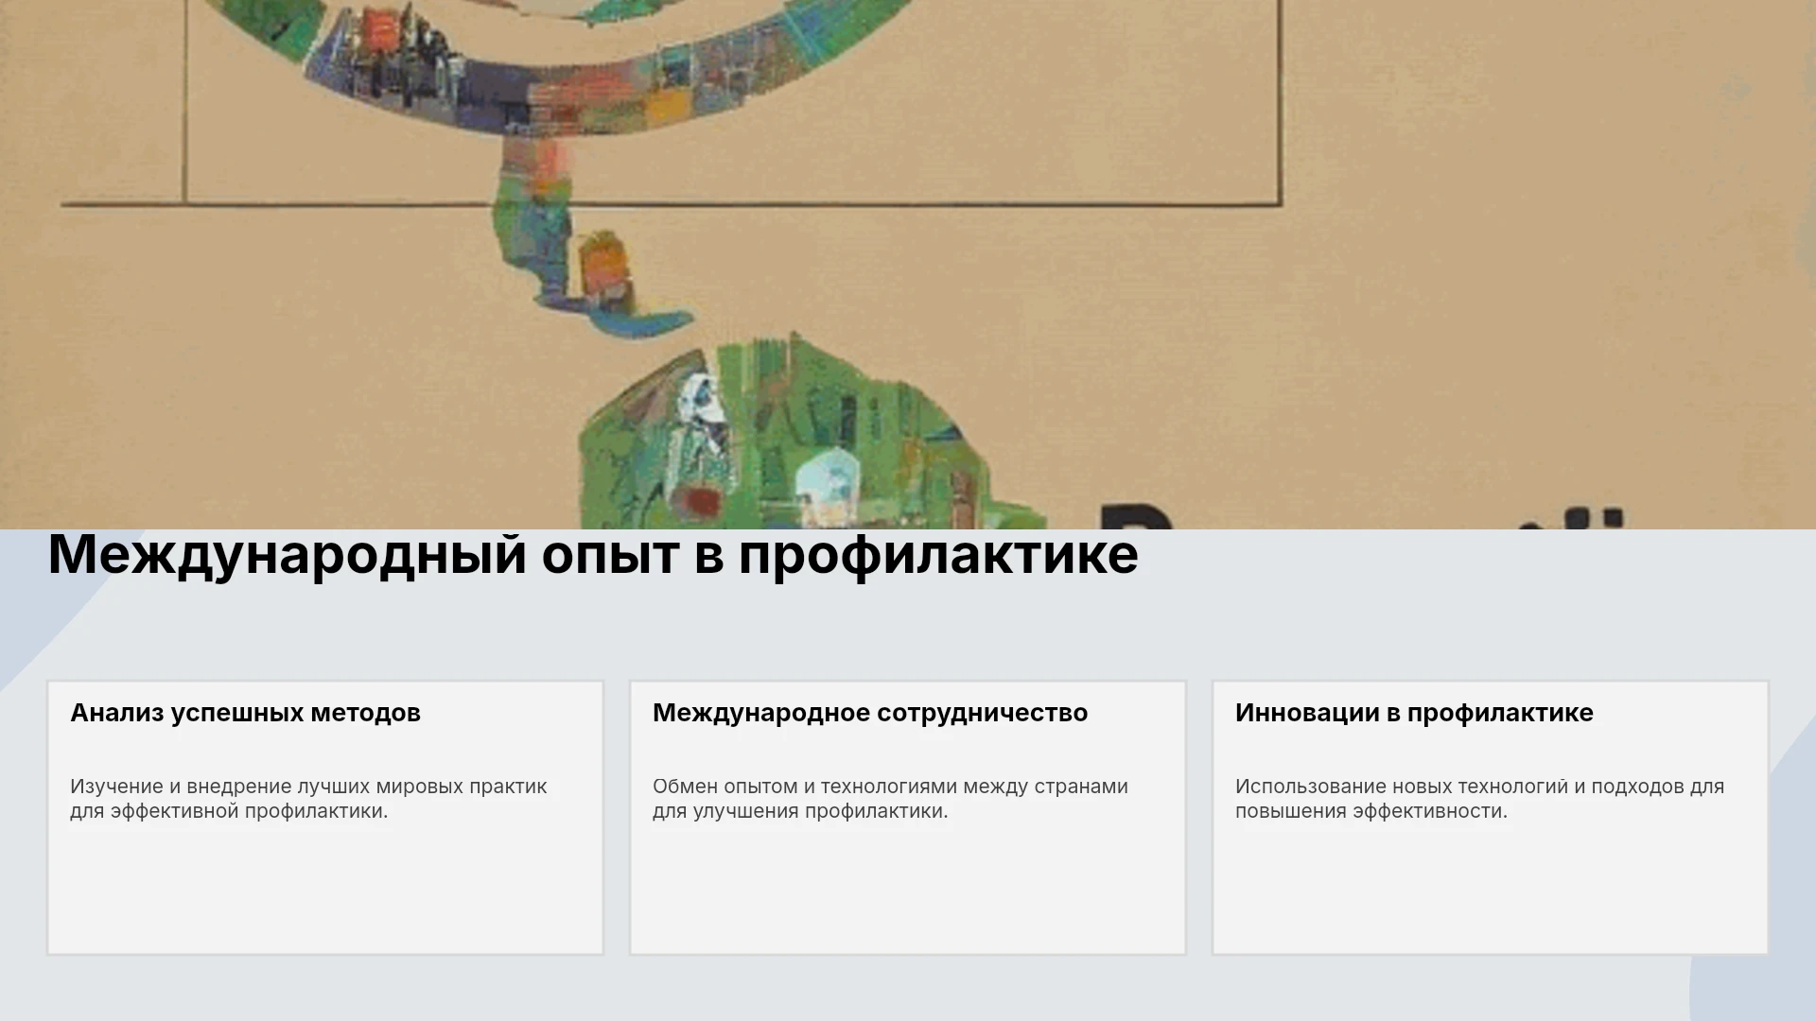Image resolution: width=1816 pixels, height=1021 pixels.
Task: Click the partially hidden black letters at the image bottom
Action: pos(1362,516)
